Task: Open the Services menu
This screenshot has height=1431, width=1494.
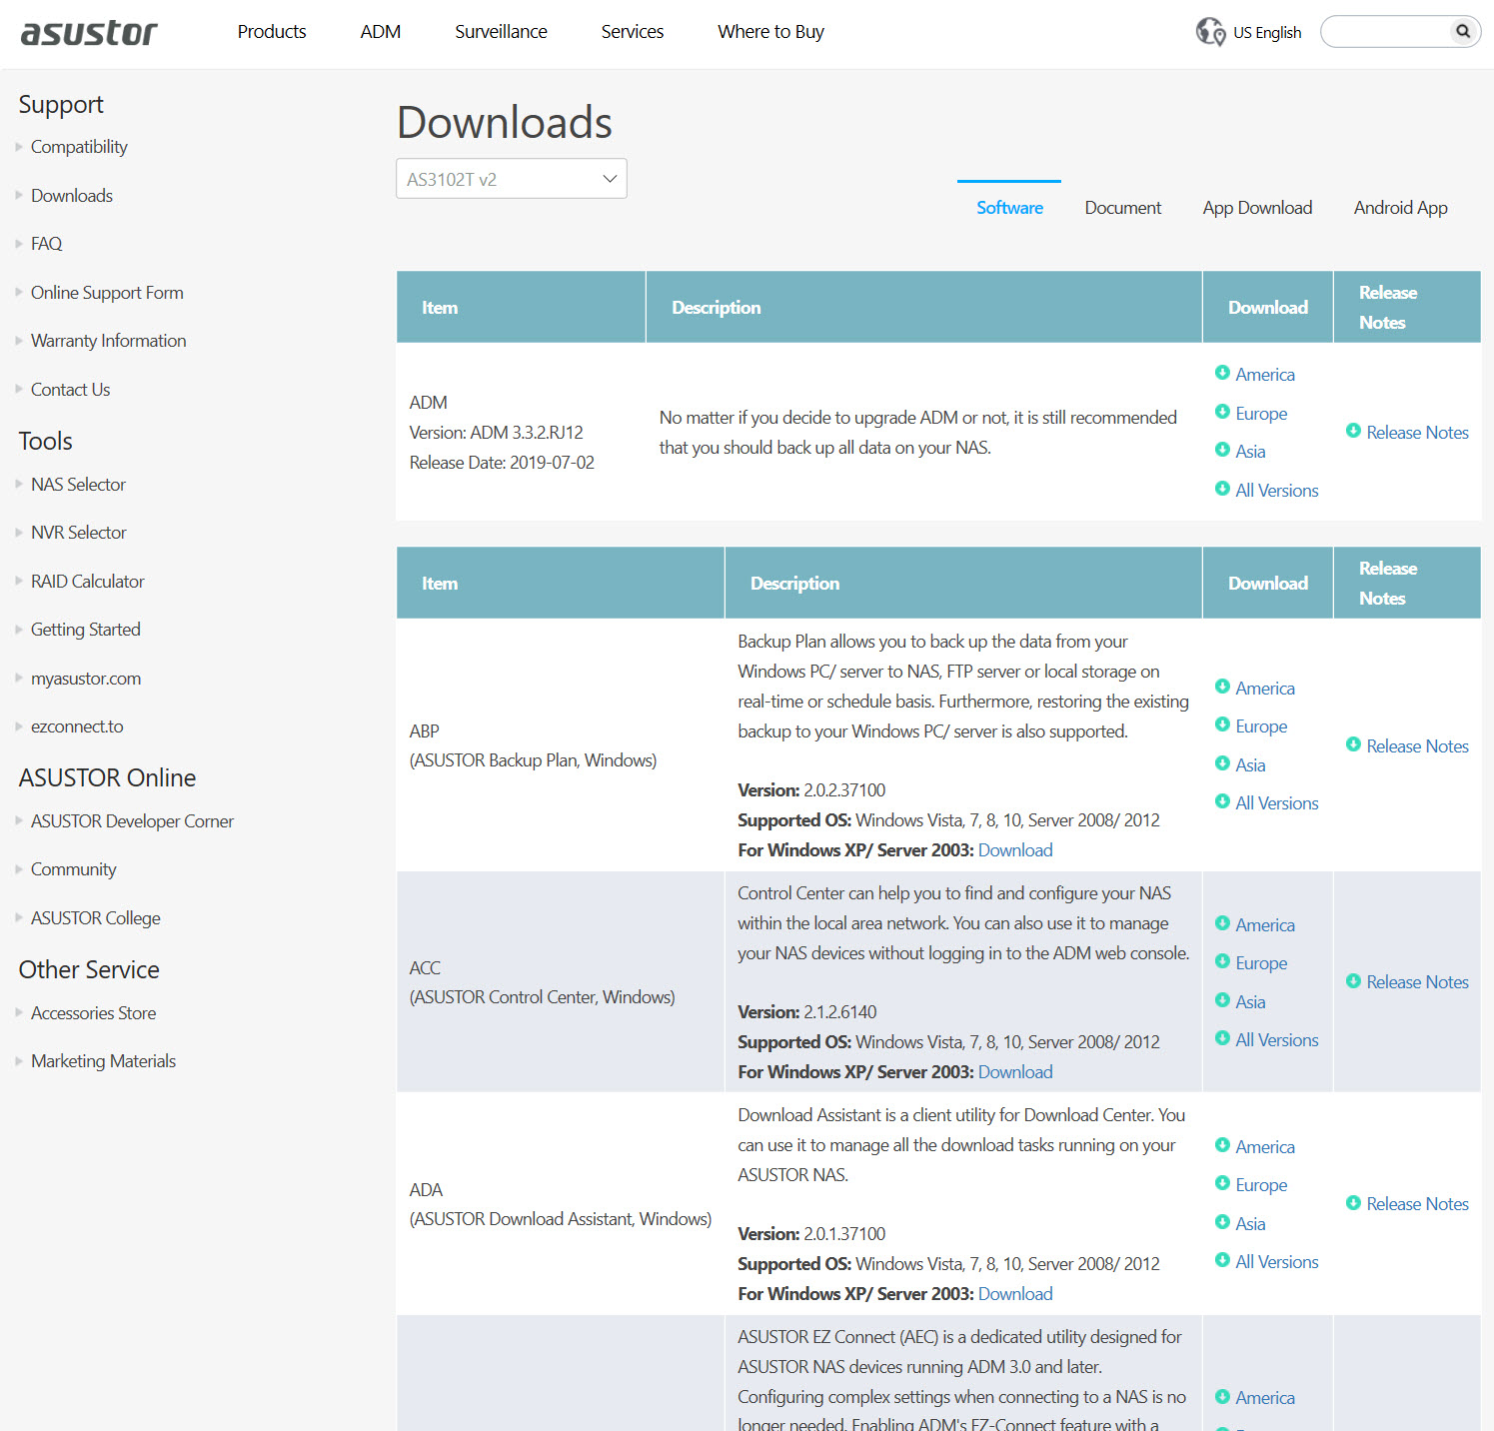Action: (633, 32)
